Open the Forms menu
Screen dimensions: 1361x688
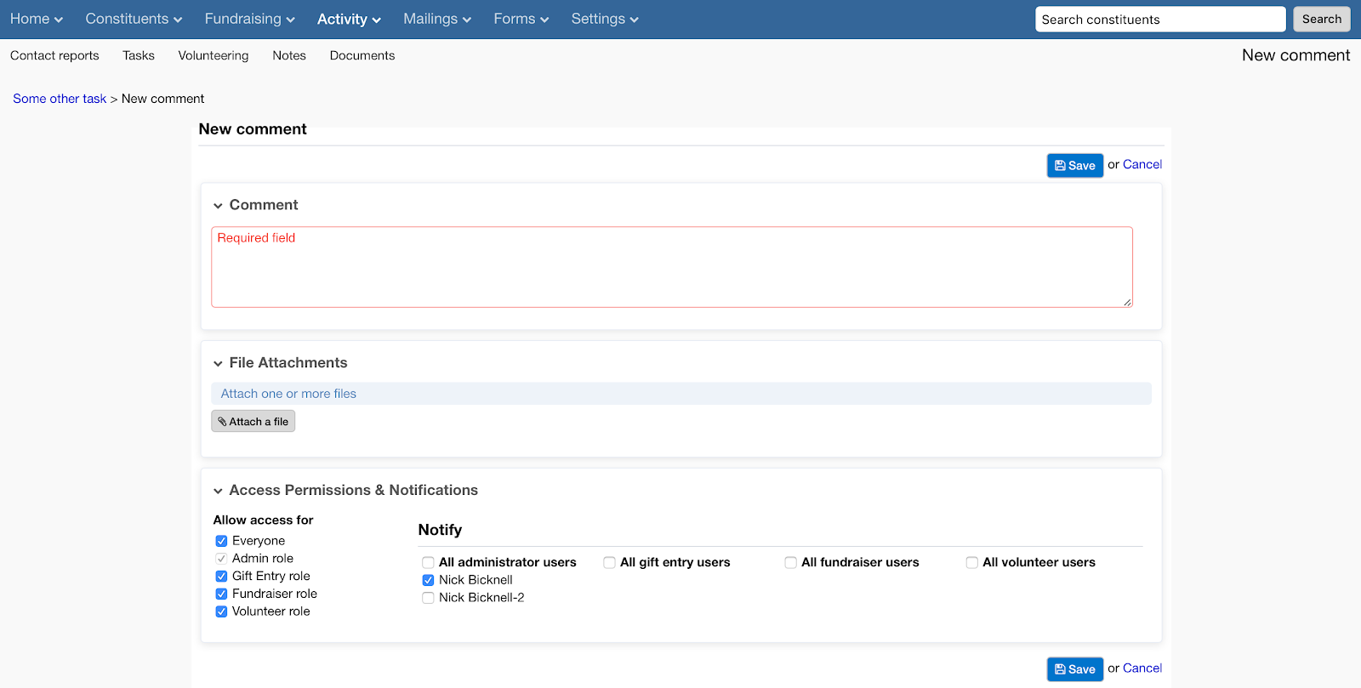521,19
